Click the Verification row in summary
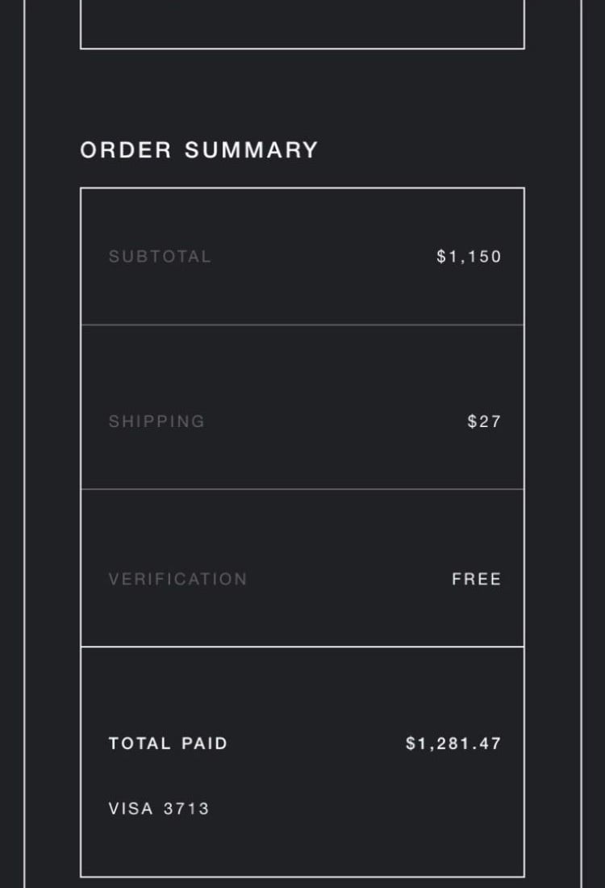Screen dimensions: 605x888 coord(302,568)
